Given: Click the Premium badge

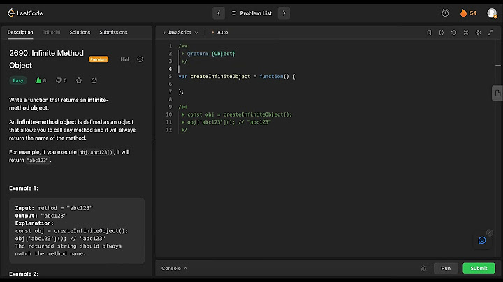Looking at the screenshot, I should [99, 59].
